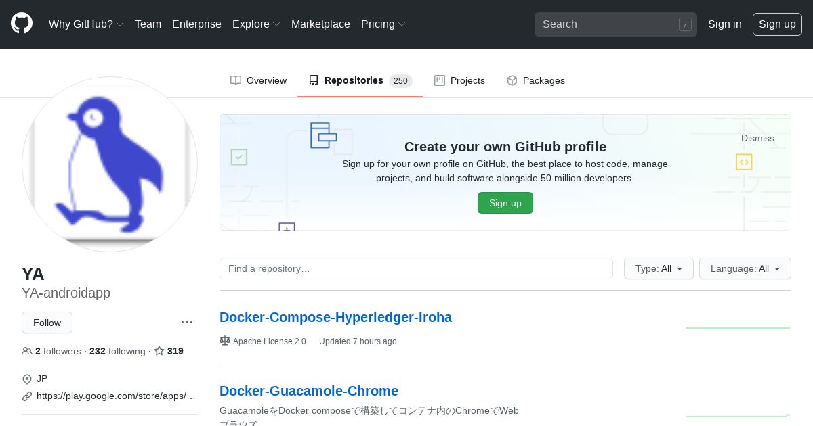This screenshot has height=426, width=813.
Task: Open the three-dot user options menu
Action: coord(187,323)
